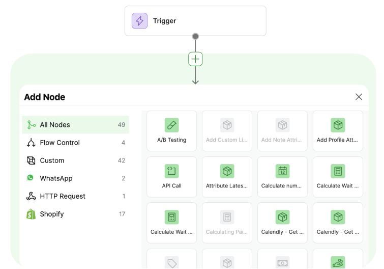384x269 pixels.
Task: Choose the API Call node
Action: point(172,177)
